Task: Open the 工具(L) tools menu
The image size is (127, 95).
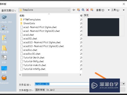Action: pos(115,10)
